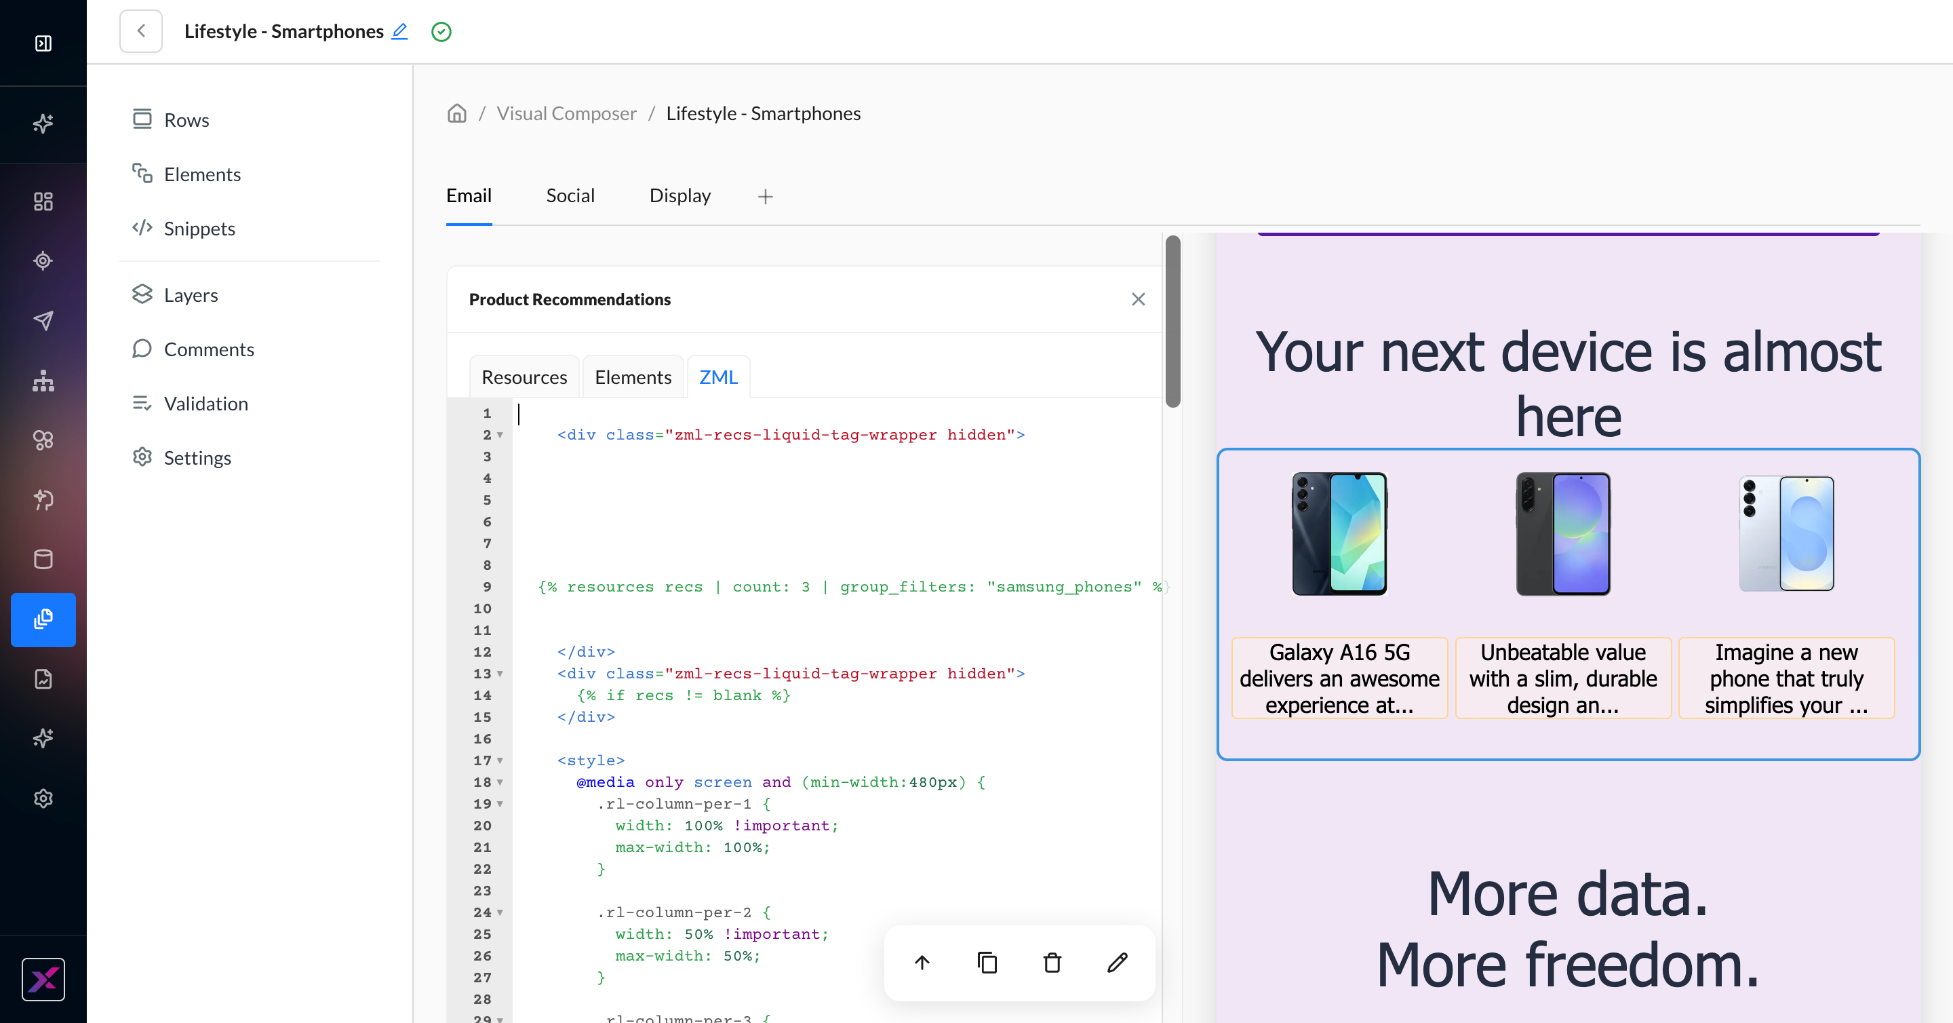The width and height of the screenshot is (1953, 1023).
Task: Click the green check status icon
Action: coord(441,32)
